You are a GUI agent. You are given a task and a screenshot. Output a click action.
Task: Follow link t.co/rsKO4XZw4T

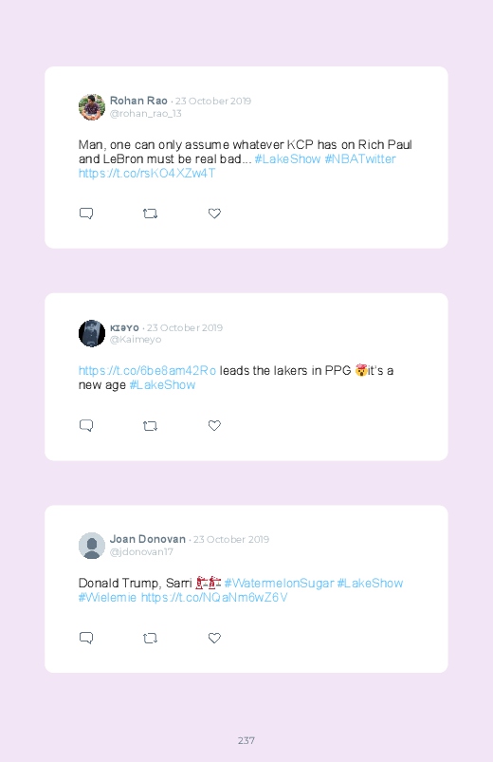coord(147,174)
